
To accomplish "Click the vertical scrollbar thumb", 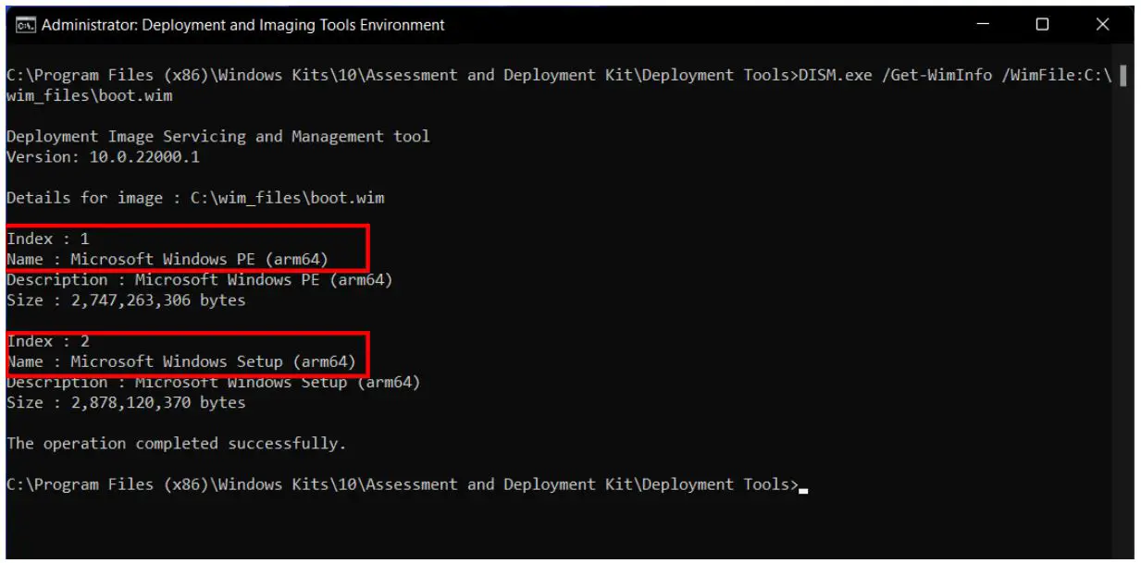I will pos(1122,76).
